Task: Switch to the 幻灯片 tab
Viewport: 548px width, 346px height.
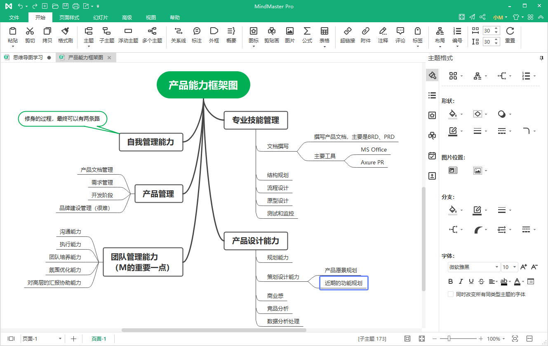Action: 101,18
